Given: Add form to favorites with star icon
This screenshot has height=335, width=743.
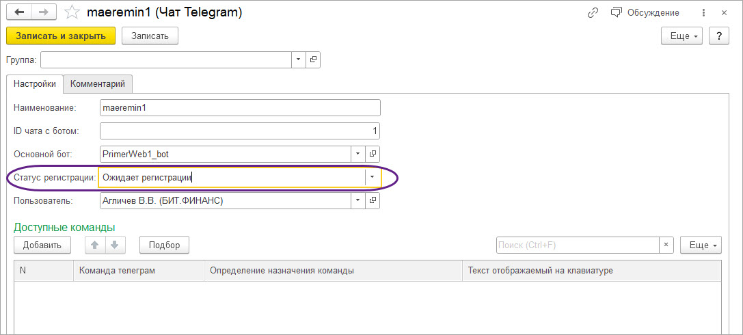Looking at the screenshot, I should pyautogui.click(x=70, y=12).
